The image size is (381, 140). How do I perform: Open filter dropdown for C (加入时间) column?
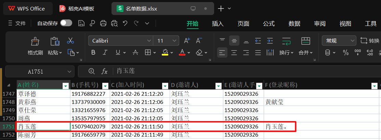coord(165,86)
